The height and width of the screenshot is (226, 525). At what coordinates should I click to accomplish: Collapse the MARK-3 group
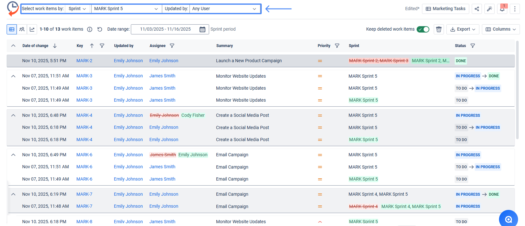(x=13, y=76)
